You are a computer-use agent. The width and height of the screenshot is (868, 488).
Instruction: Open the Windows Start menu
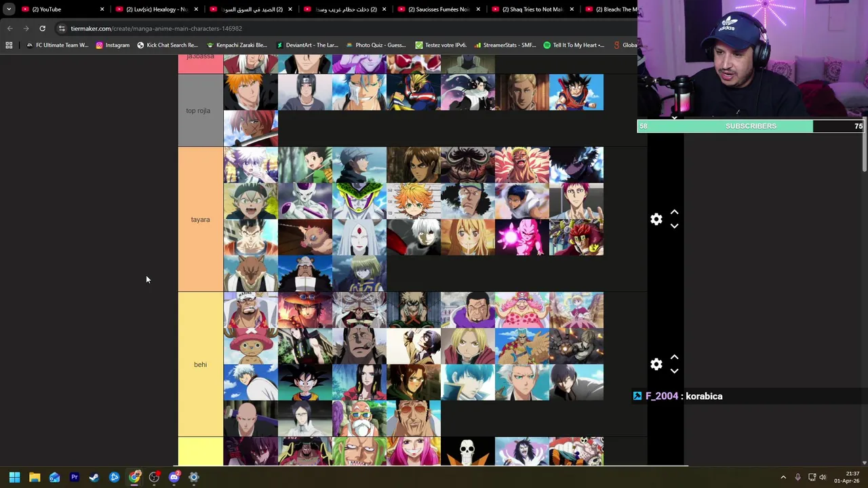point(14,477)
